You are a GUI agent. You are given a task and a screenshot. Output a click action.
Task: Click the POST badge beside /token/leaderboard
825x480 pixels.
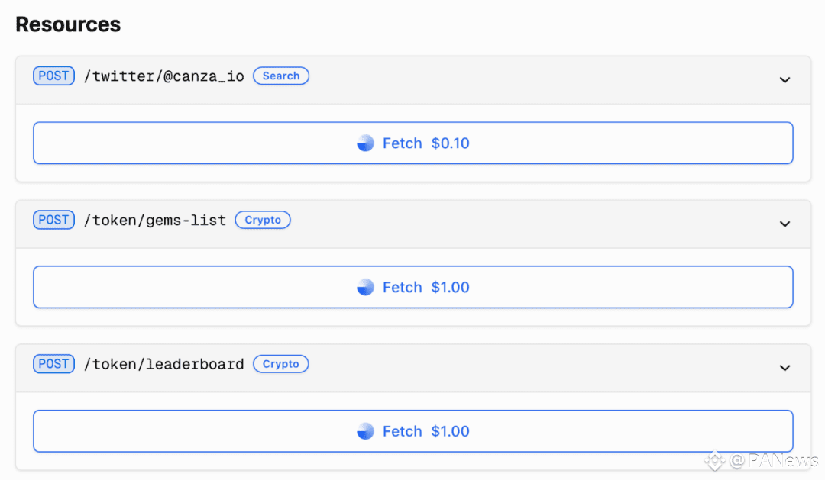tap(53, 364)
